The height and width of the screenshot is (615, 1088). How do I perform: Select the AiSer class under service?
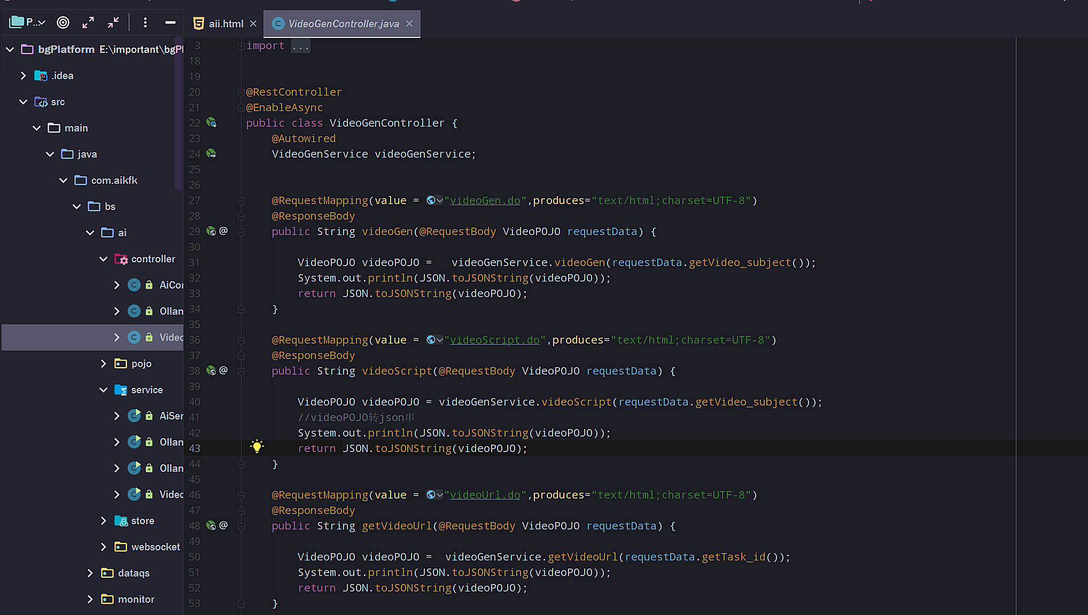click(x=171, y=416)
